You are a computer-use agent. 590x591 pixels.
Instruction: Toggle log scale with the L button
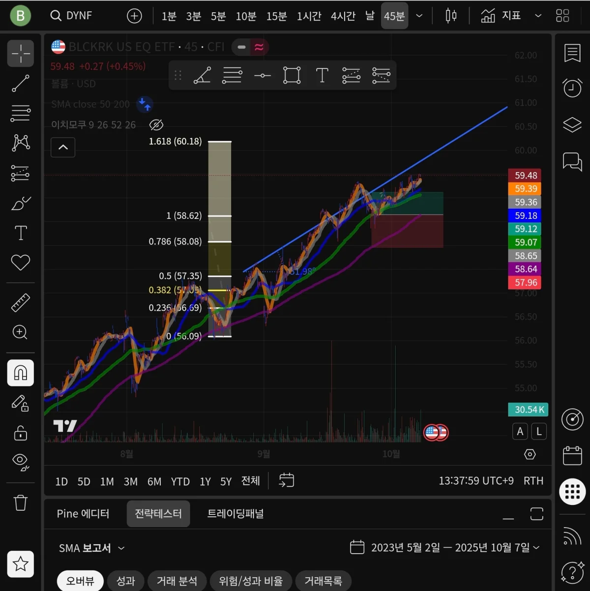coord(538,431)
